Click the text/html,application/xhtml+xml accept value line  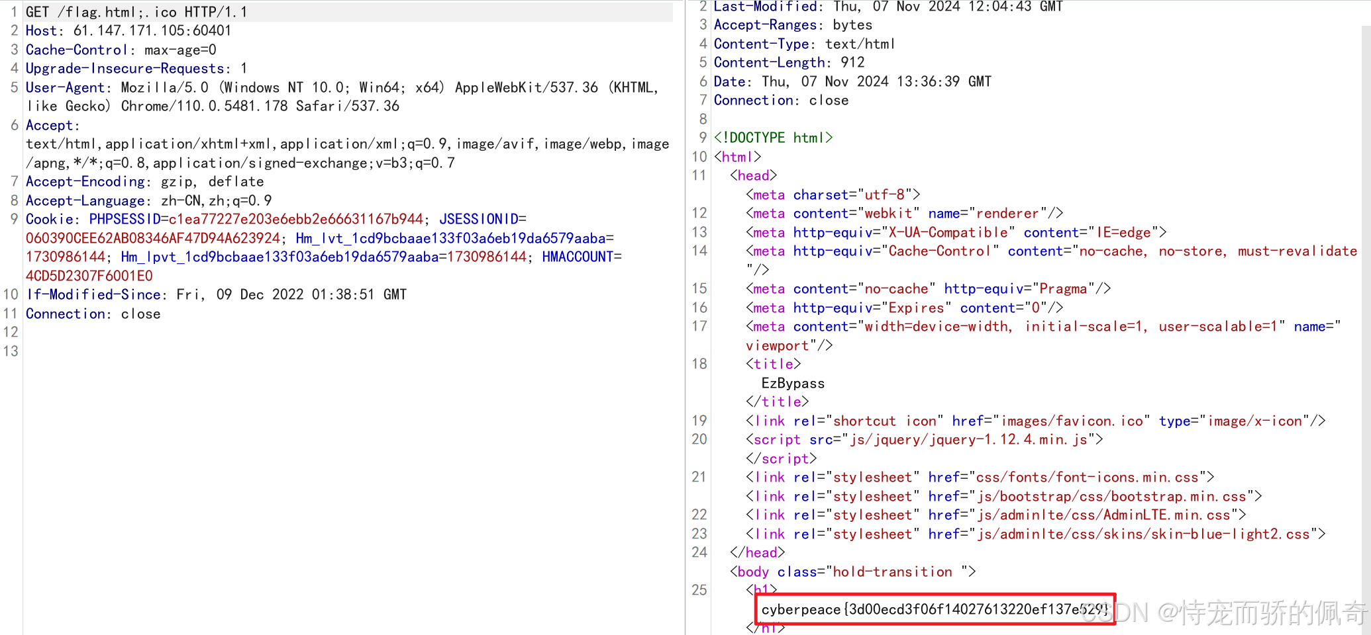click(x=348, y=144)
